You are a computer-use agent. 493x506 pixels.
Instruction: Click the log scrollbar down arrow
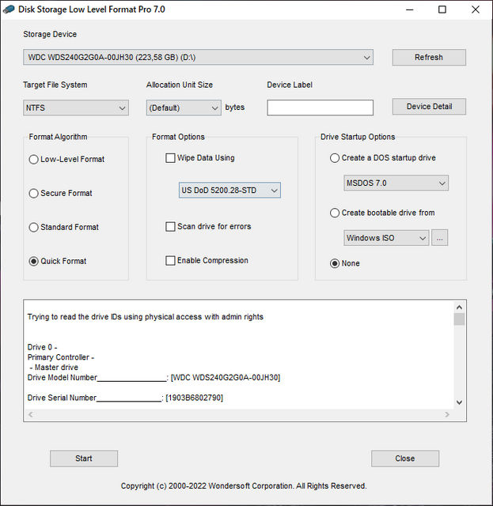click(459, 402)
